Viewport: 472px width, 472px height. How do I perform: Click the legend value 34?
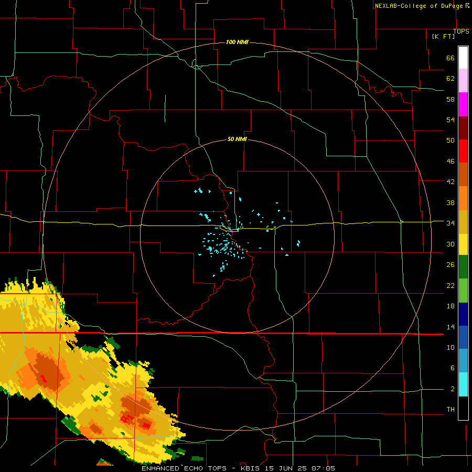tap(450, 223)
